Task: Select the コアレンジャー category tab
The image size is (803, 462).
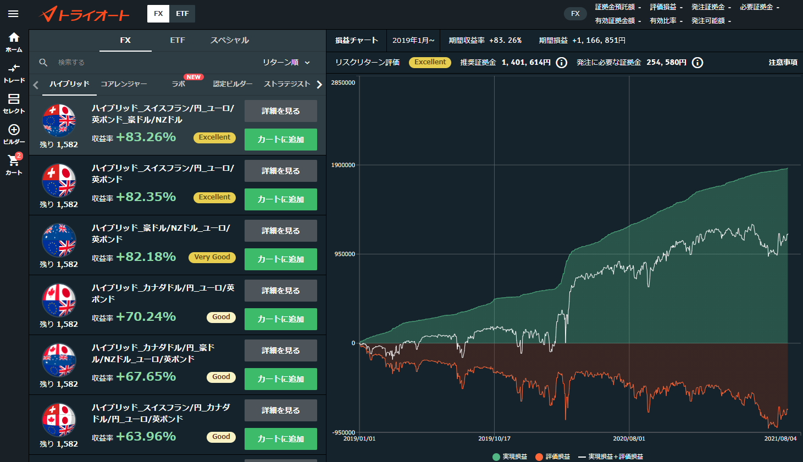Action: point(124,84)
